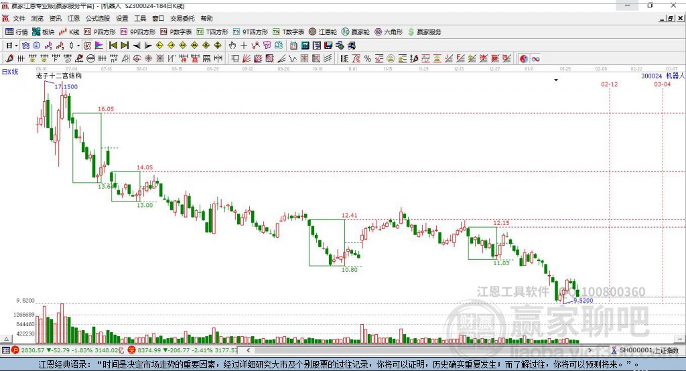Image resolution: width=686 pixels, height=371 pixels.
Task: Open the 浏览 menu
Action: 38,18
